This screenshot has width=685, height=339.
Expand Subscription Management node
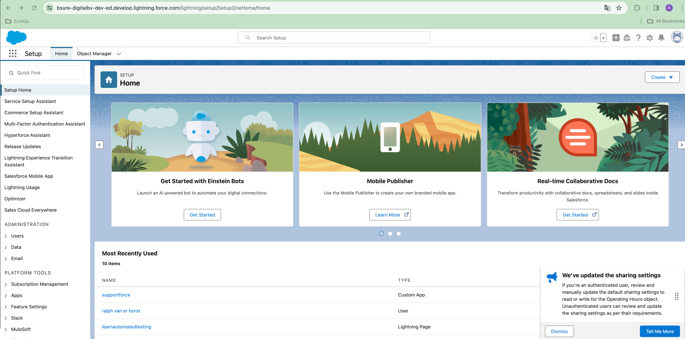coord(6,284)
